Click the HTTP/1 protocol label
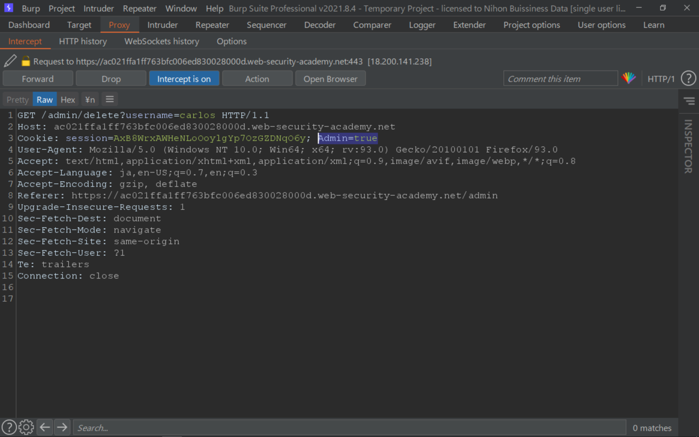Screen dimensions: 699x437 (661, 79)
